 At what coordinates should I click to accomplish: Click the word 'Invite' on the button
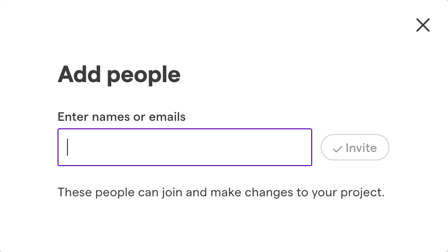[x=361, y=148]
